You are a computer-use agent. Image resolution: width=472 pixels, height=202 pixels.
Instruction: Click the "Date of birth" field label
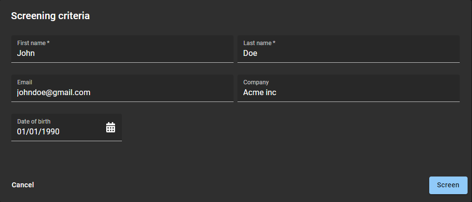click(34, 122)
